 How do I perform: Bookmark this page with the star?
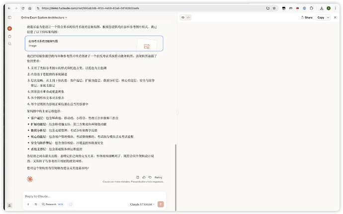click(x=274, y=8)
